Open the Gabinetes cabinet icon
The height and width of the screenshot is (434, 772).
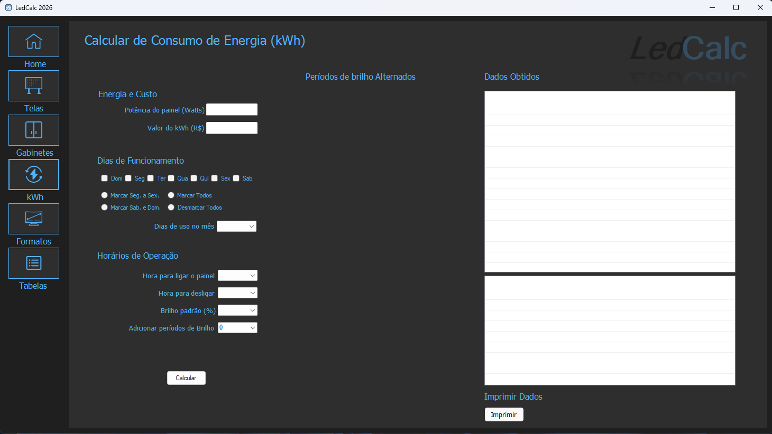click(x=34, y=130)
